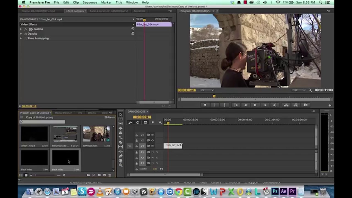Toggle lock on track A1
The width and height of the screenshot is (352, 198).
coord(136,152)
